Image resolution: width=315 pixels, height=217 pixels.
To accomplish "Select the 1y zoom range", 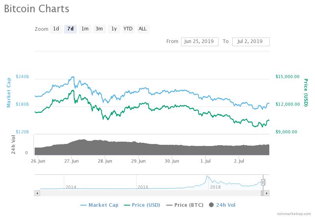I will tap(114, 29).
